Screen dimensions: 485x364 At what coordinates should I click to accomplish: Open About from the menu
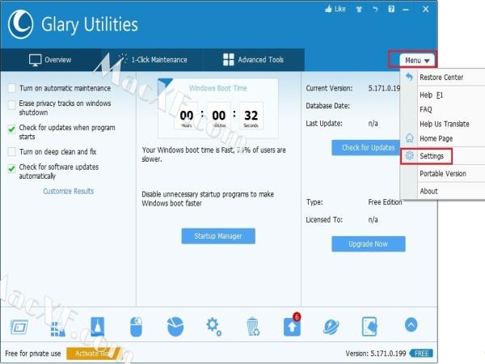click(x=442, y=191)
